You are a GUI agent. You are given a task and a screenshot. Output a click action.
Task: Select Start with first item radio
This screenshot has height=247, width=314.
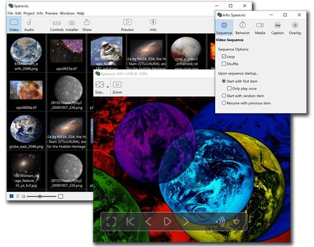tap(224, 81)
